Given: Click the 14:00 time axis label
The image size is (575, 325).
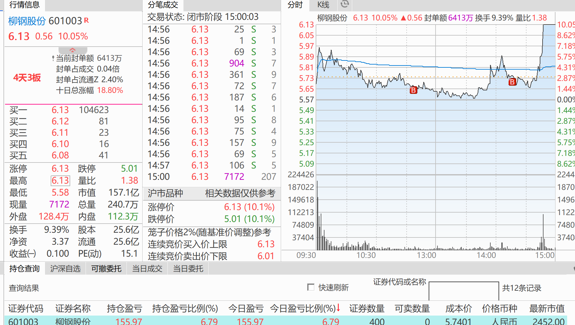Looking at the screenshot, I should pos(486,255).
